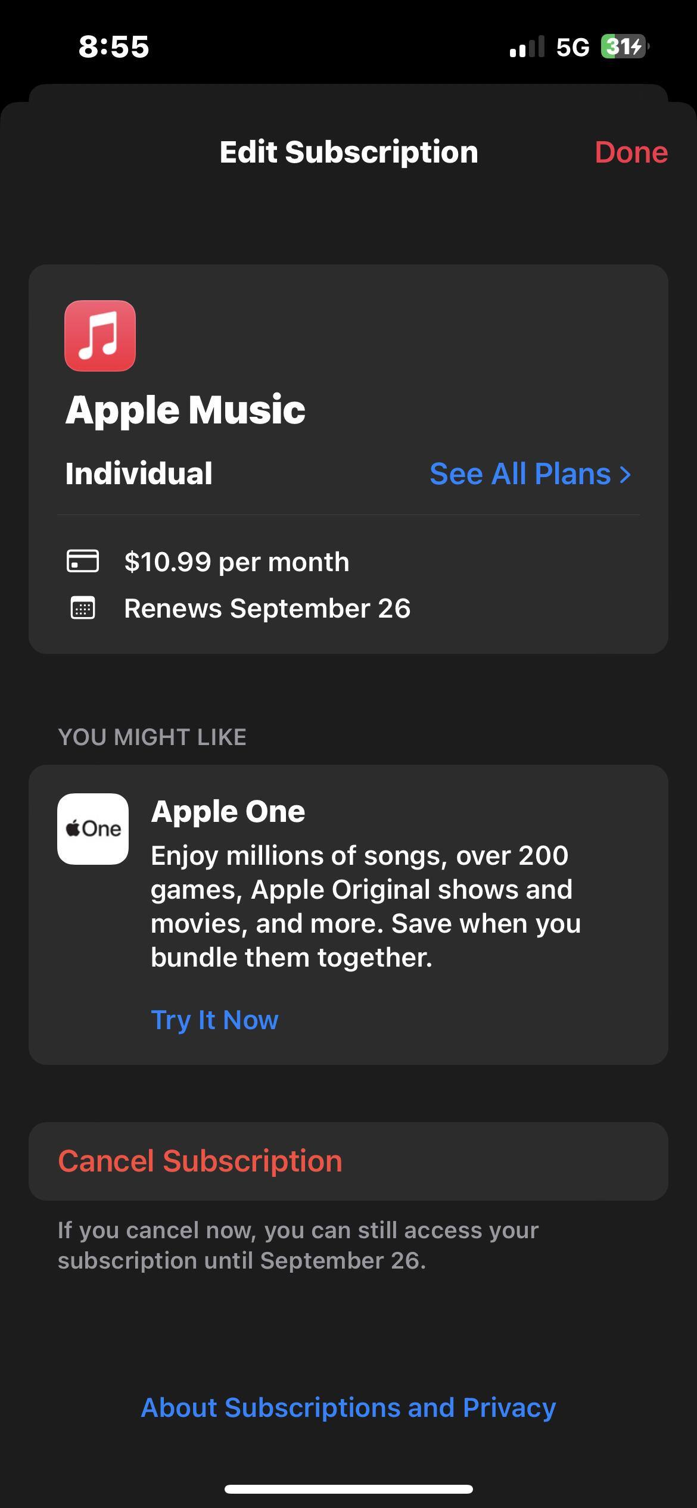Tap the Apple One logo icon

[x=93, y=828]
